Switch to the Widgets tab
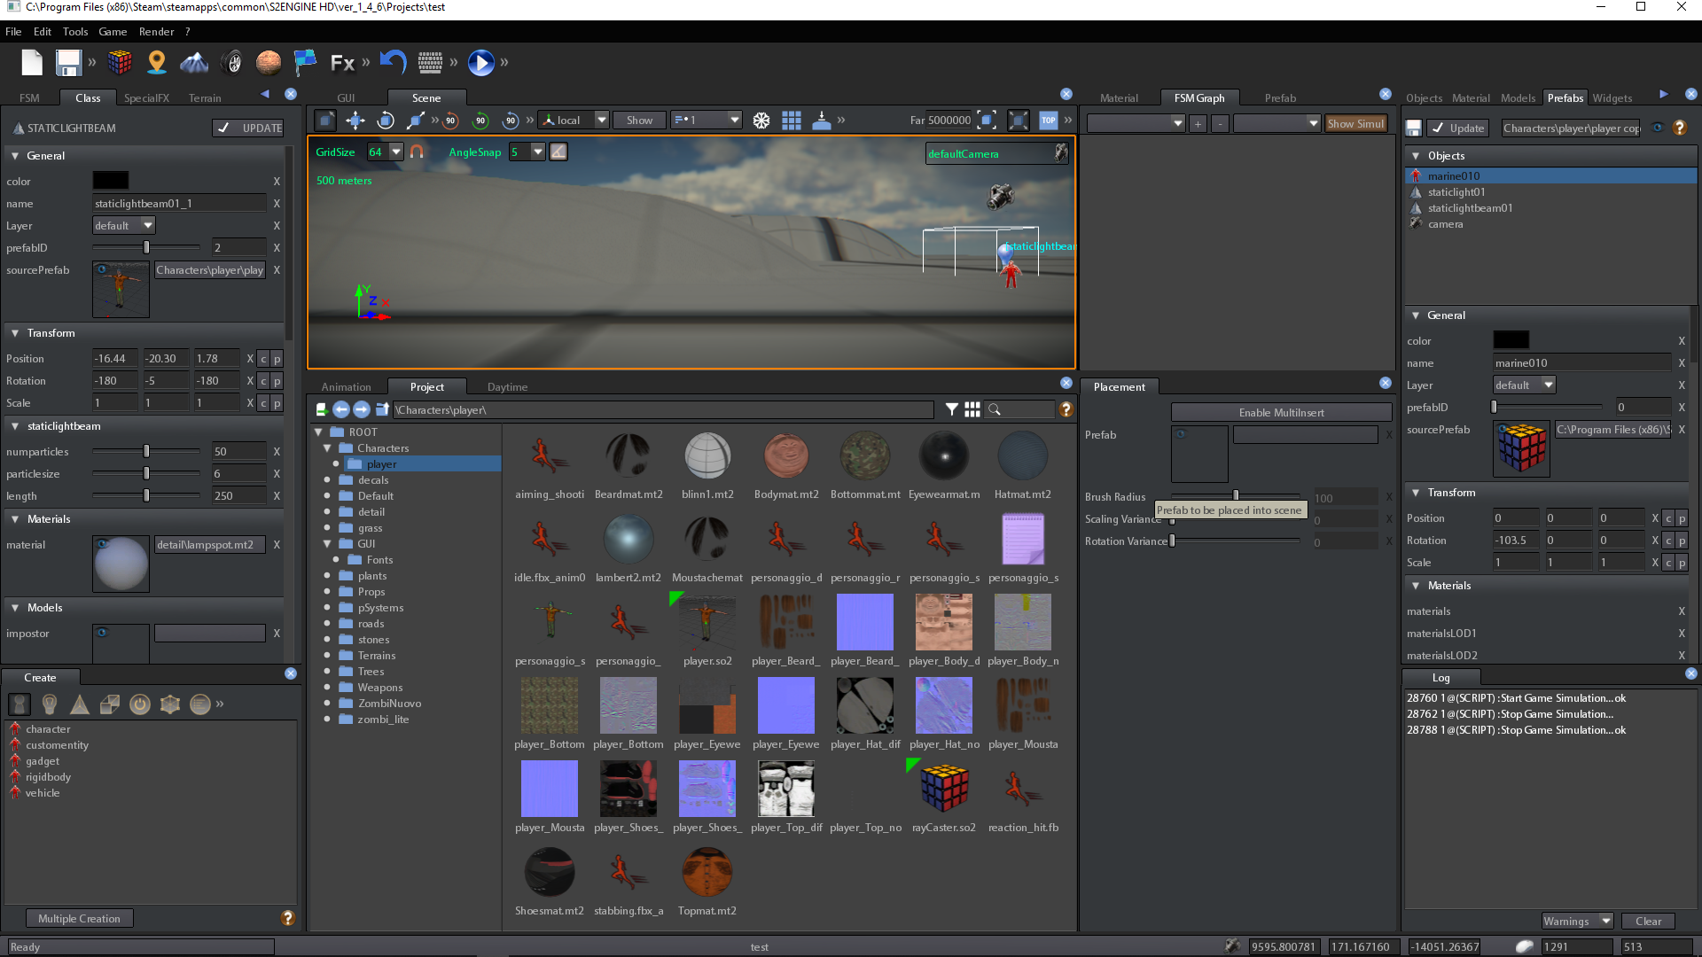Image resolution: width=1702 pixels, height=957 pixels. coord(1612,98)
